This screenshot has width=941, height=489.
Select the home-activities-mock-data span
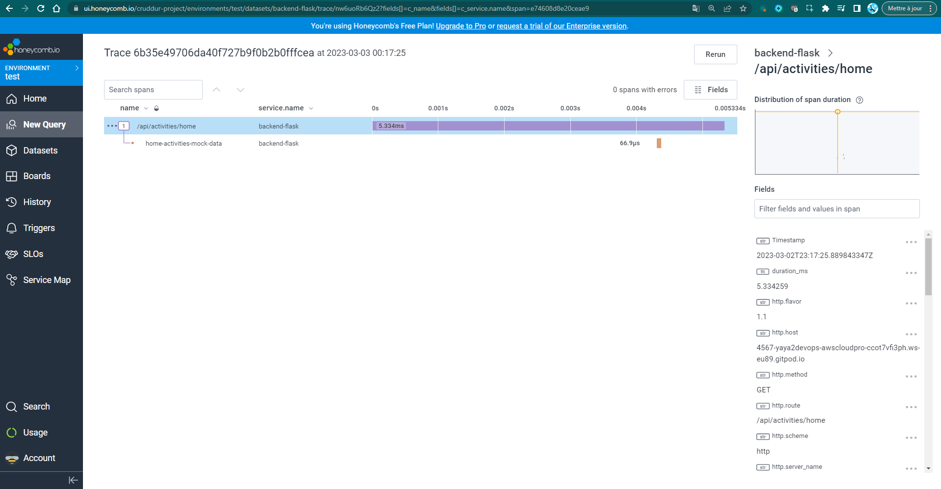pyautogui.click(x=184, y=144)
